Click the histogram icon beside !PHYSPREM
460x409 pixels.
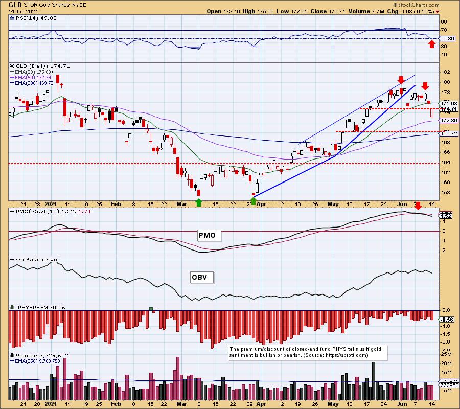click(x=12, y=307)
